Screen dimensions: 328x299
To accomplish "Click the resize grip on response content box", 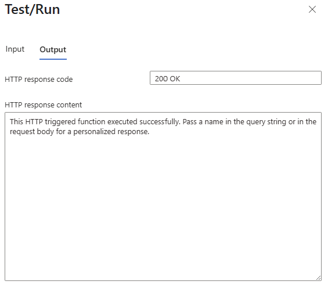I will point(318,278).
